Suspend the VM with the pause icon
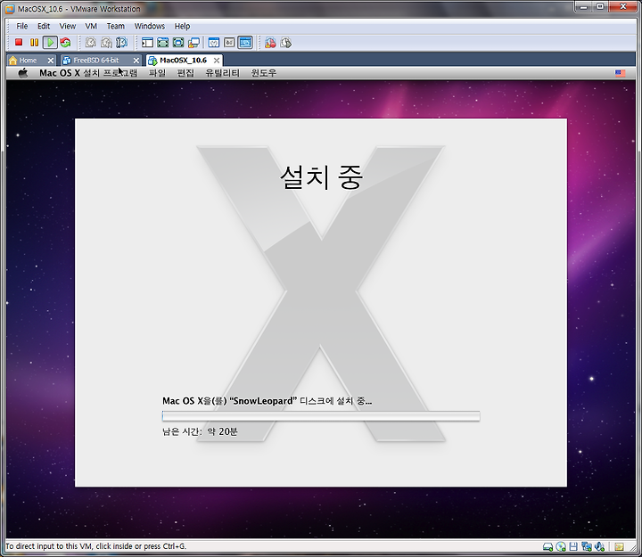 tap(35, 42)
